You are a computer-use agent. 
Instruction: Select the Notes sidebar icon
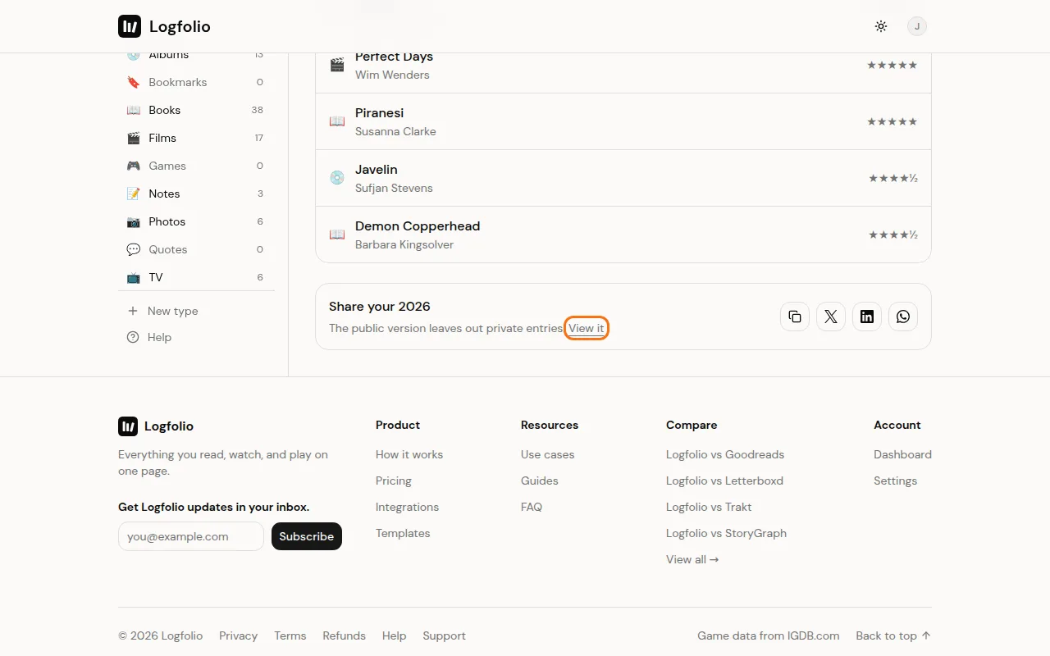[133, 194]
